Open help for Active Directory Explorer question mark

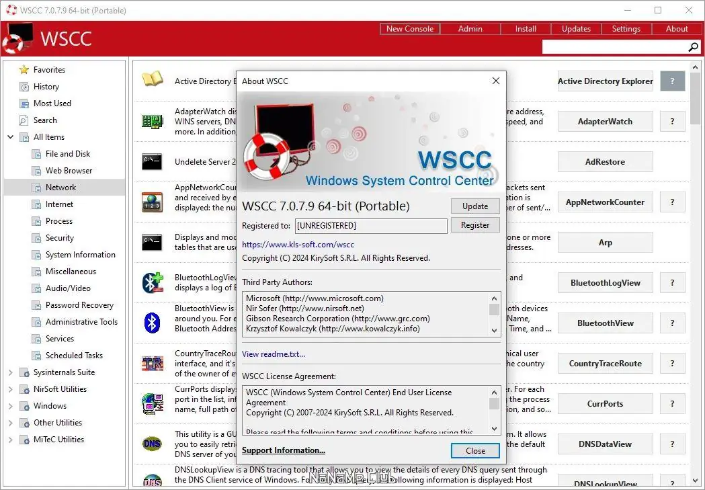pyautogui.click(x=673, y=81)
